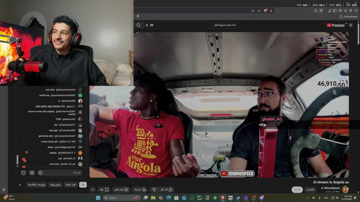Viewport: 360px width, 202px height.
Task: Select the world news filter chip
Action: click(x=71, y=185)
